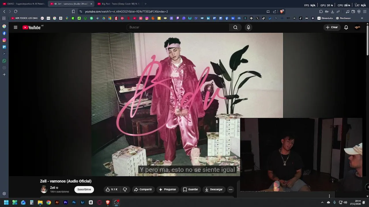Viewport: 369px width, 207px height.
Task: Click the Preguntar button
Action: point(167,189)
